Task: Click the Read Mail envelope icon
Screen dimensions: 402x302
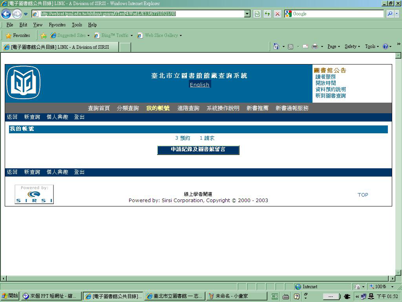Action: 305,46
